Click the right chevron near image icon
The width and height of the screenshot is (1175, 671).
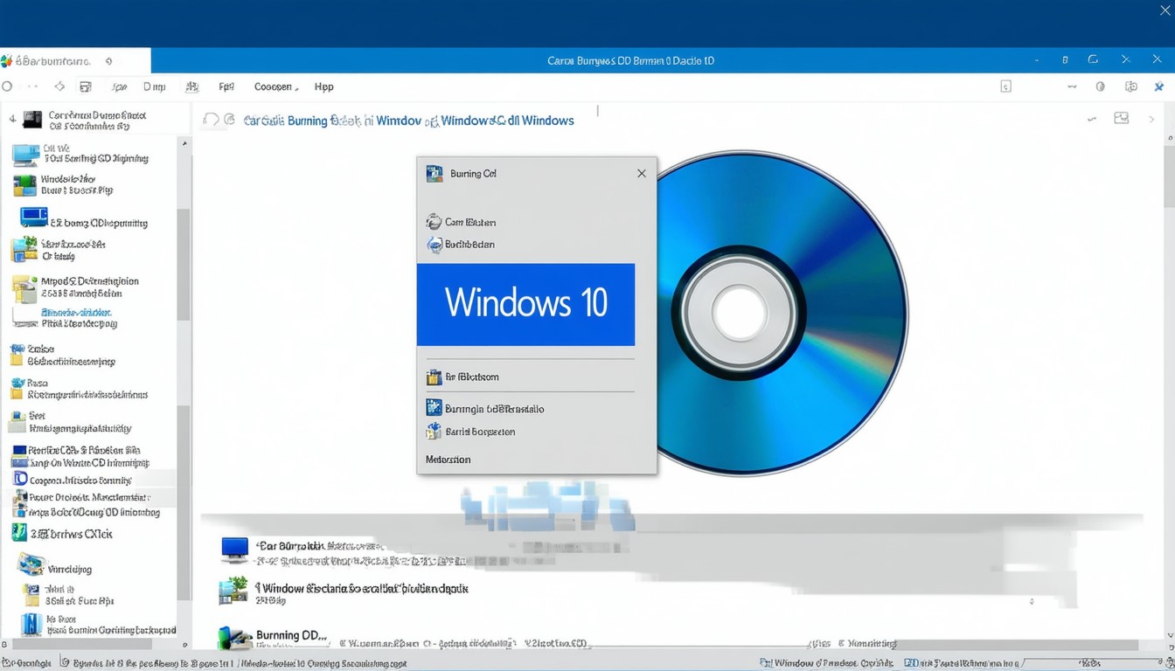[x=1151, y=119]
